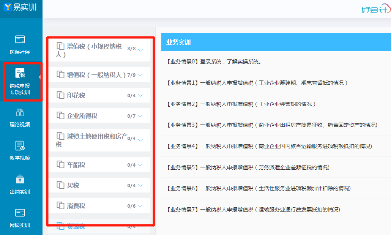Expand 契税 chevron
This screenshot has height=235, width=391.
tap(140, 185)
